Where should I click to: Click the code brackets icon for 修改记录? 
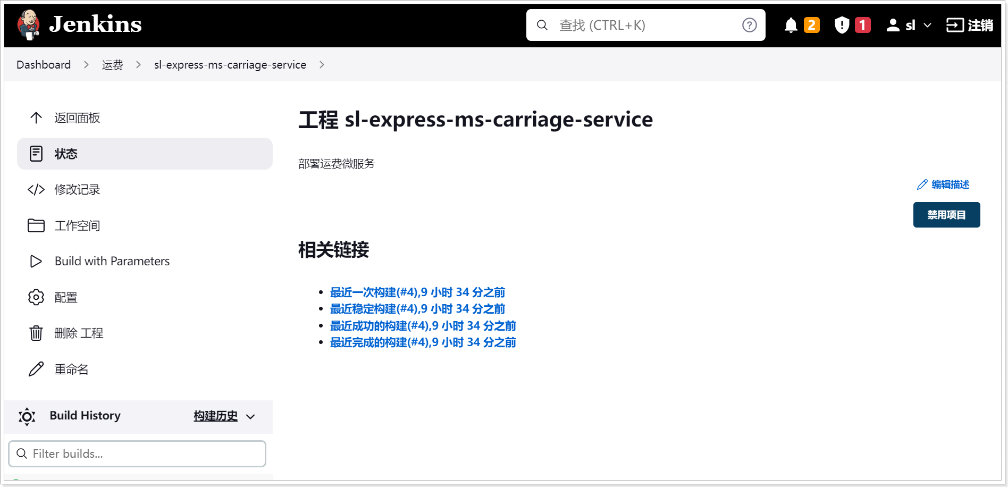coord(36,190)
